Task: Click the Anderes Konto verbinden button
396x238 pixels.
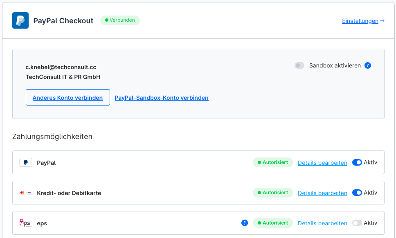Action: tap(68, 97)
